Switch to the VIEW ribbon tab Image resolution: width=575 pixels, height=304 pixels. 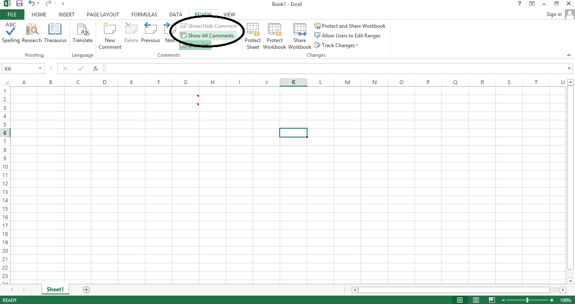pyautogui.click(x=229, y=14)
